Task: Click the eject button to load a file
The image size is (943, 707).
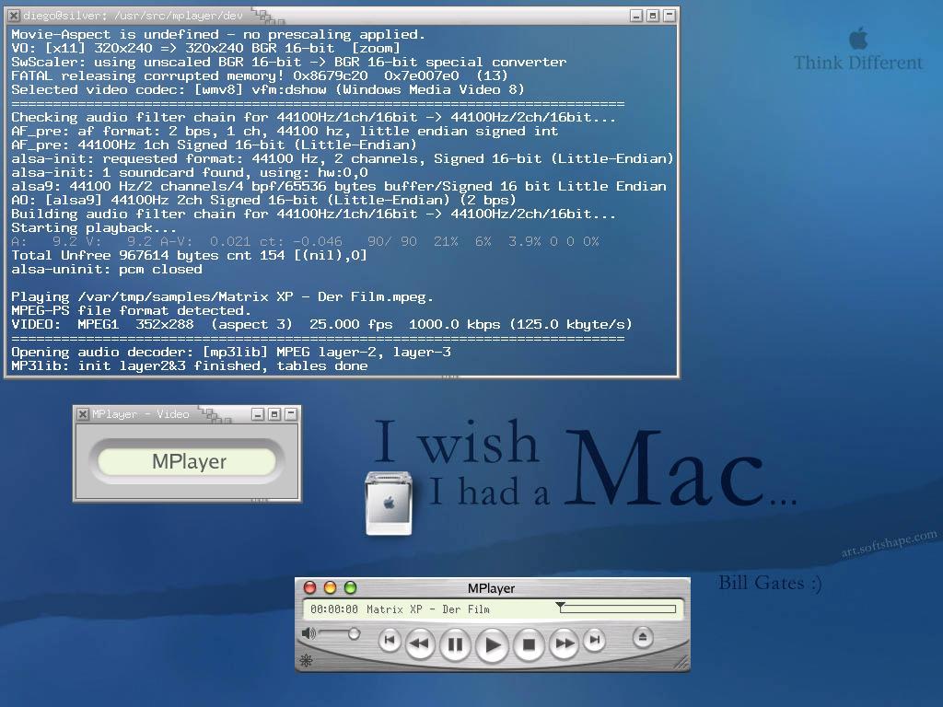Action: pos(643,637)
